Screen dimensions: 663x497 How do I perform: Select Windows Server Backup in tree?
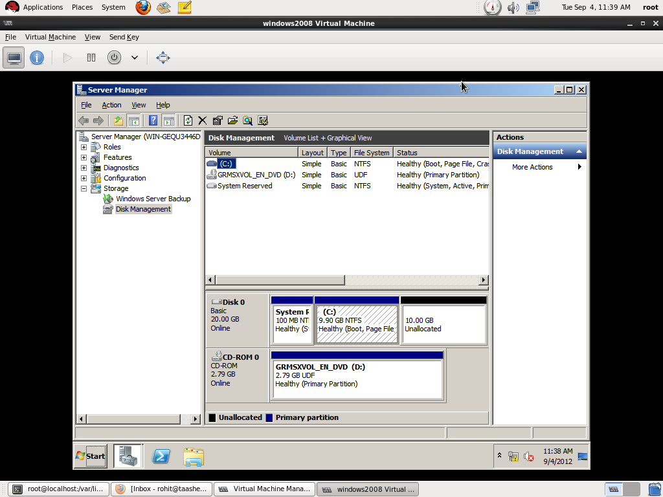pos(153,199)
